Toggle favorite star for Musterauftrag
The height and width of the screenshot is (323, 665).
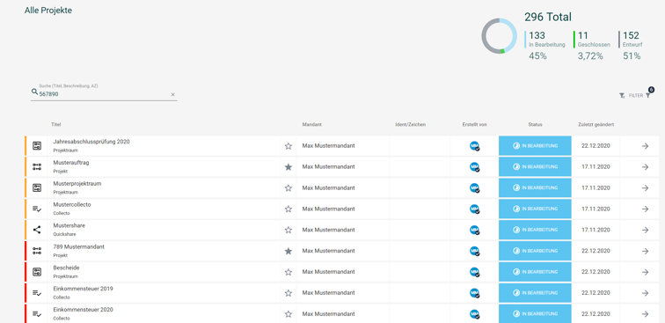tap(289, 167)
